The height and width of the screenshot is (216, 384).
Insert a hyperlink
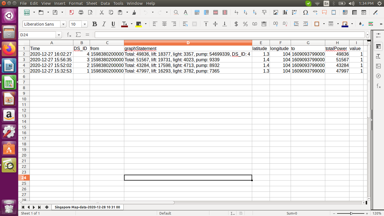click(x=315, y=12)
